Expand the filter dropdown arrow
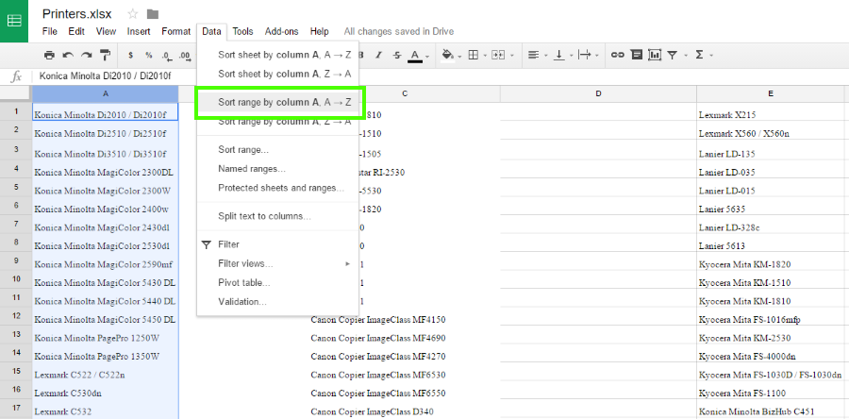 [686, 56]
